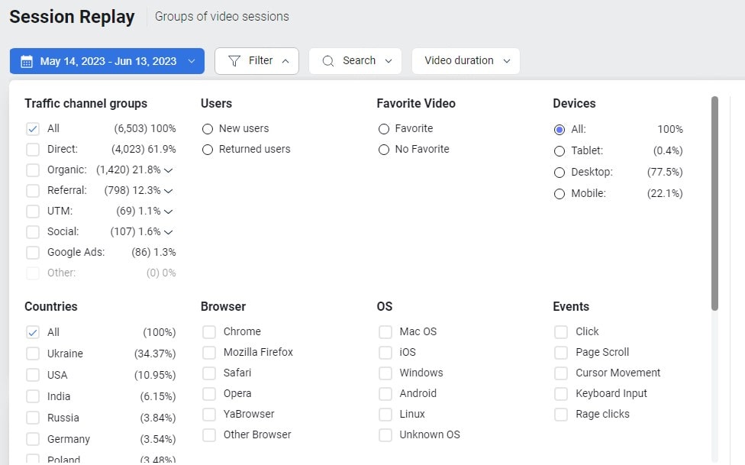Expand the UTM channel chevron
Image resolution: width=745 pixels, height=465 pixels.
point(169,212)
